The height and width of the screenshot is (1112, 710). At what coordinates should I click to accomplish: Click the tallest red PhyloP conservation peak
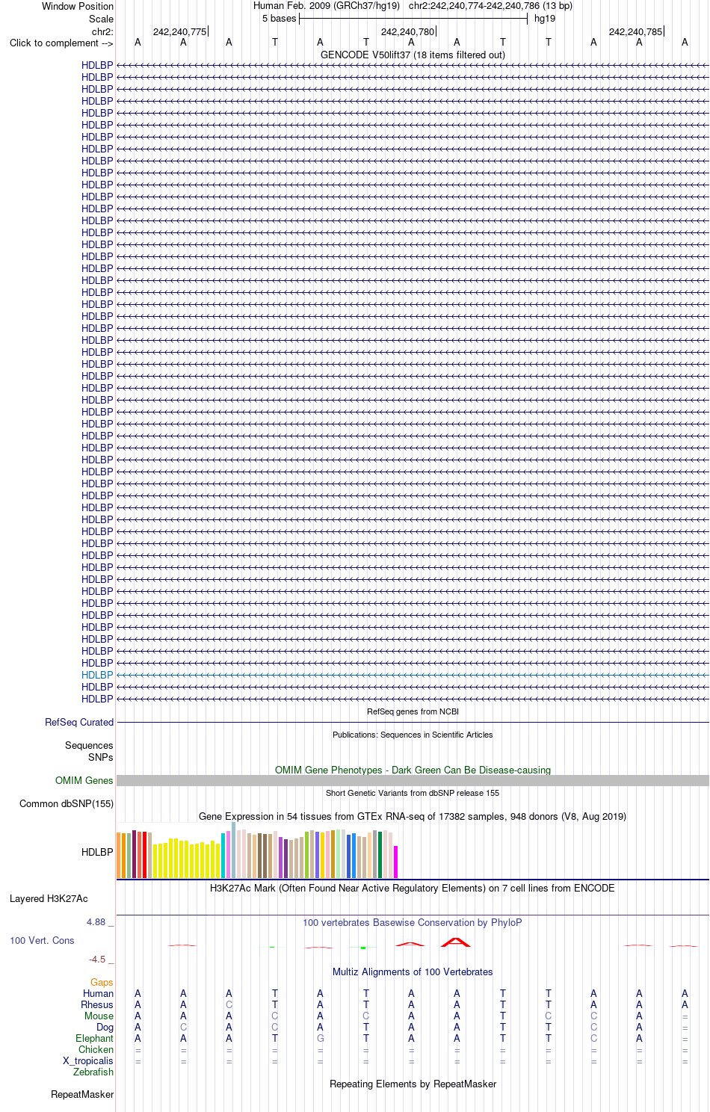click(x=456, y=942)
